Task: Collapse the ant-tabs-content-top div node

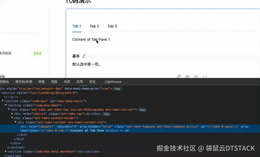Action: click(15, 122)
